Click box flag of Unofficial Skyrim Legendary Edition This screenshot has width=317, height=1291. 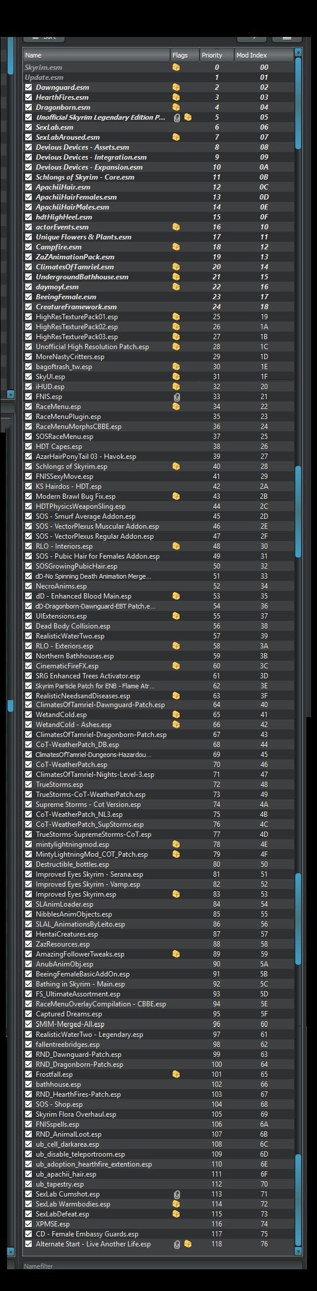(x=187, y=117)
